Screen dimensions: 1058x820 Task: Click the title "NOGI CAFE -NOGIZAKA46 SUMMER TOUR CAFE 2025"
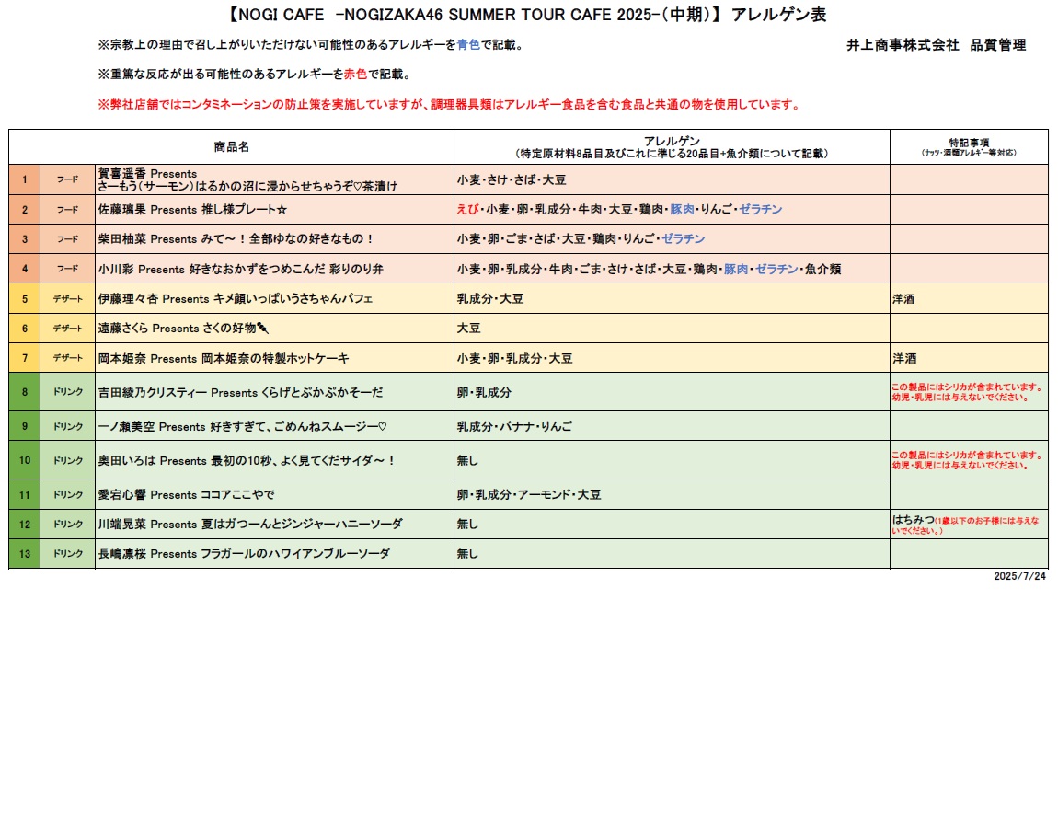tap(528, 15)
